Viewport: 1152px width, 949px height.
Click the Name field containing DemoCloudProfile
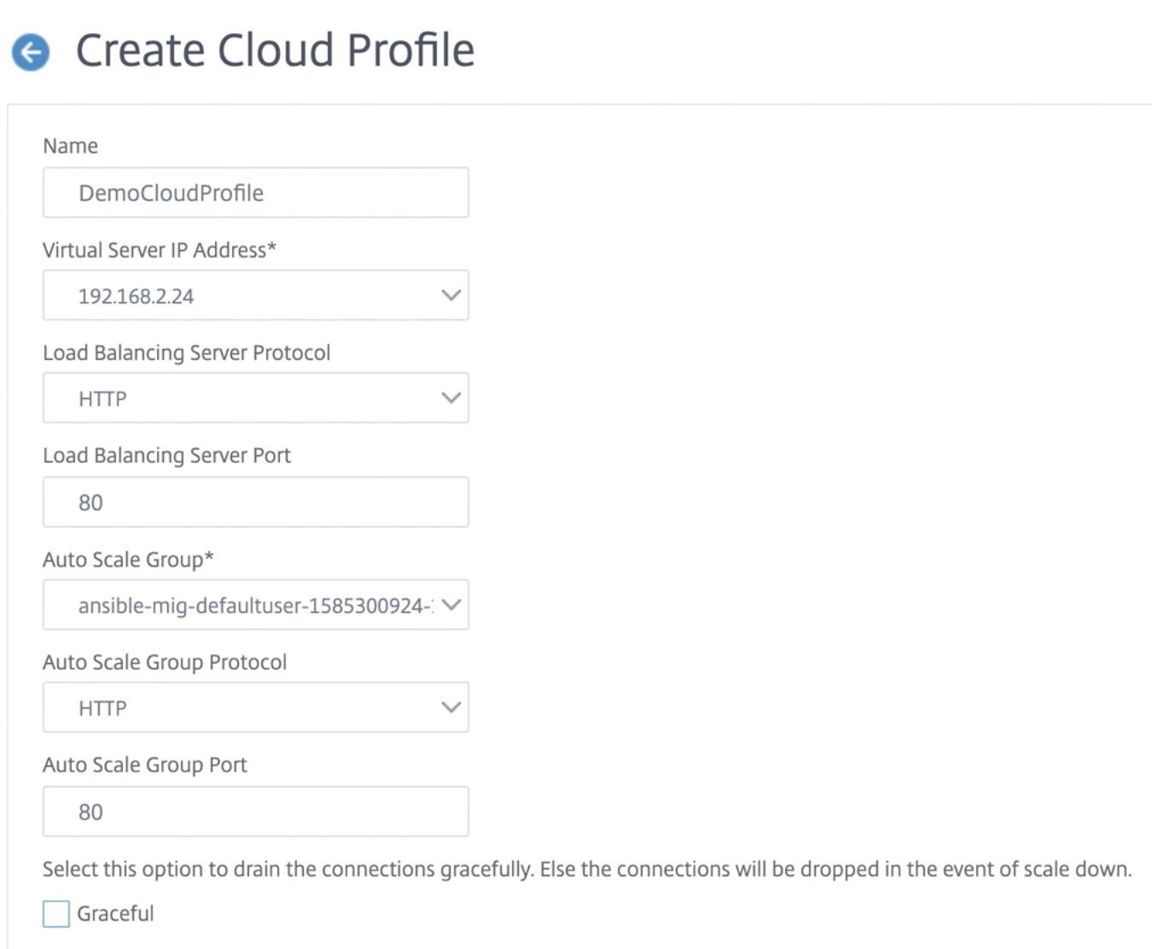point(256,192)
